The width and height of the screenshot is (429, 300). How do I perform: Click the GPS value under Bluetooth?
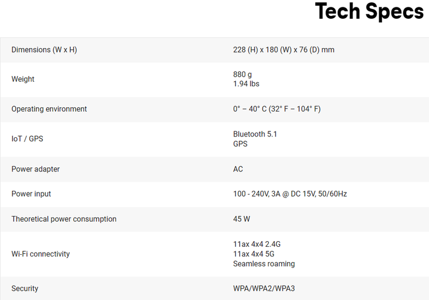240,144
